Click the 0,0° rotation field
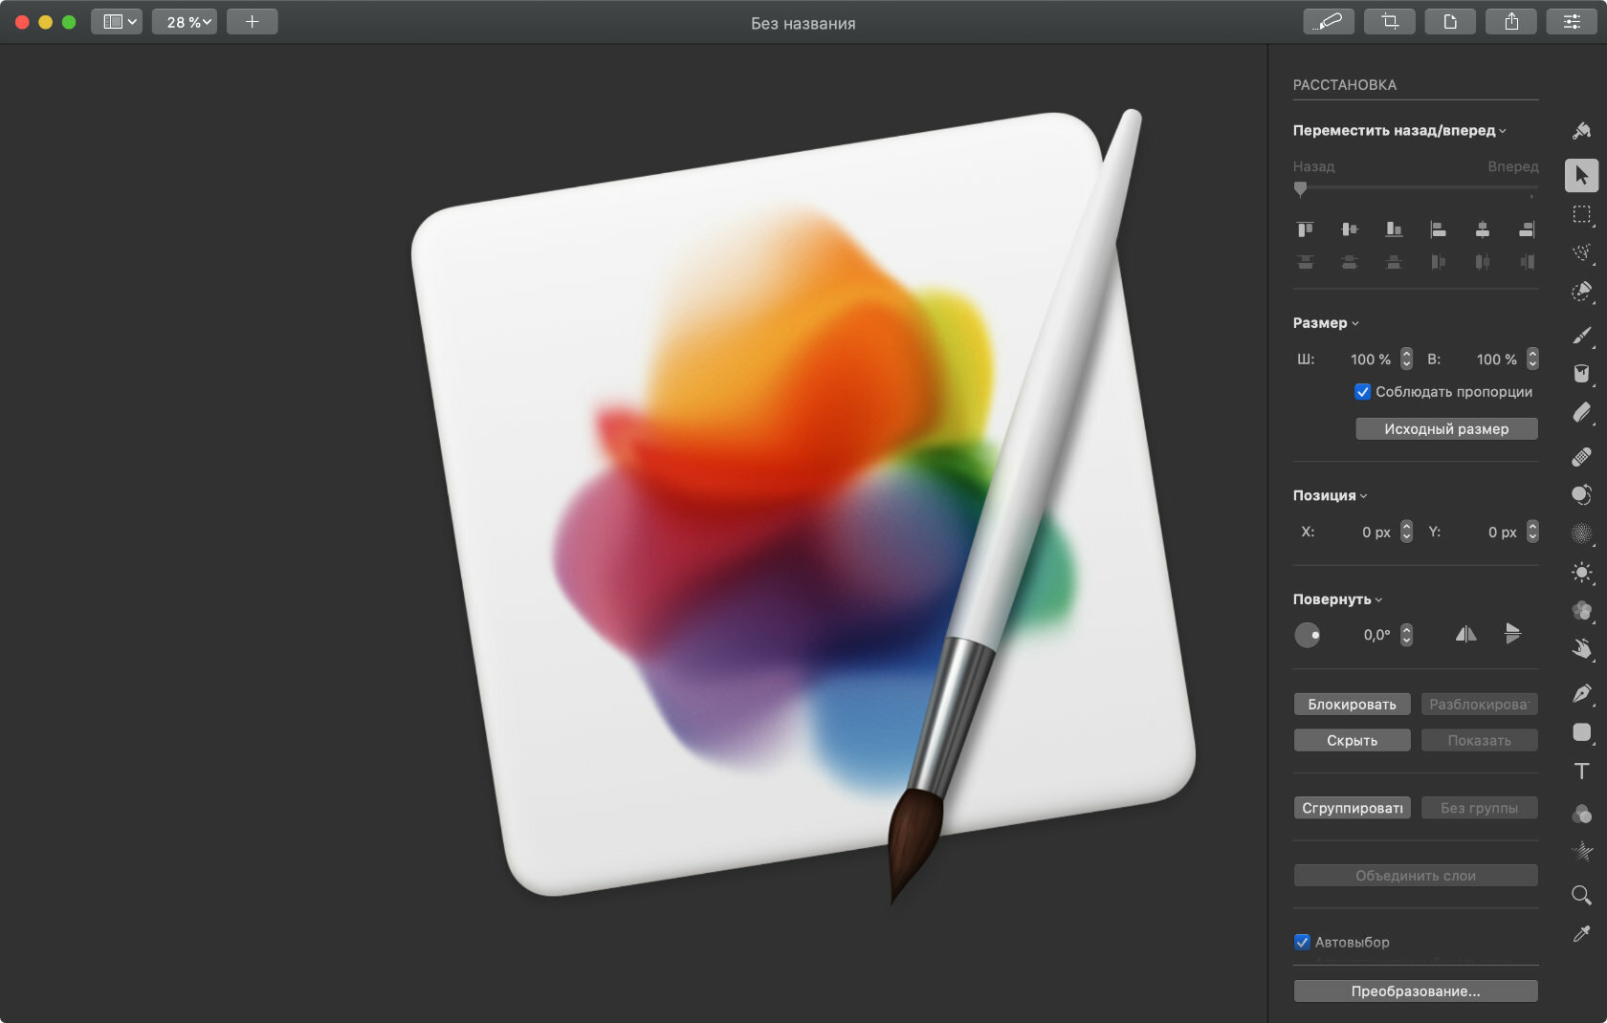 [1376, 635]
